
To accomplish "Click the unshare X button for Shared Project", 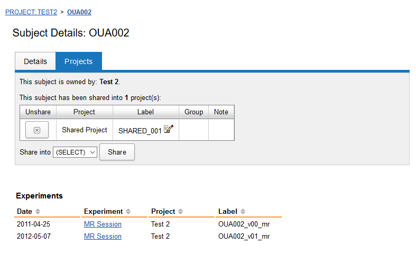I will tap(37, 130).
